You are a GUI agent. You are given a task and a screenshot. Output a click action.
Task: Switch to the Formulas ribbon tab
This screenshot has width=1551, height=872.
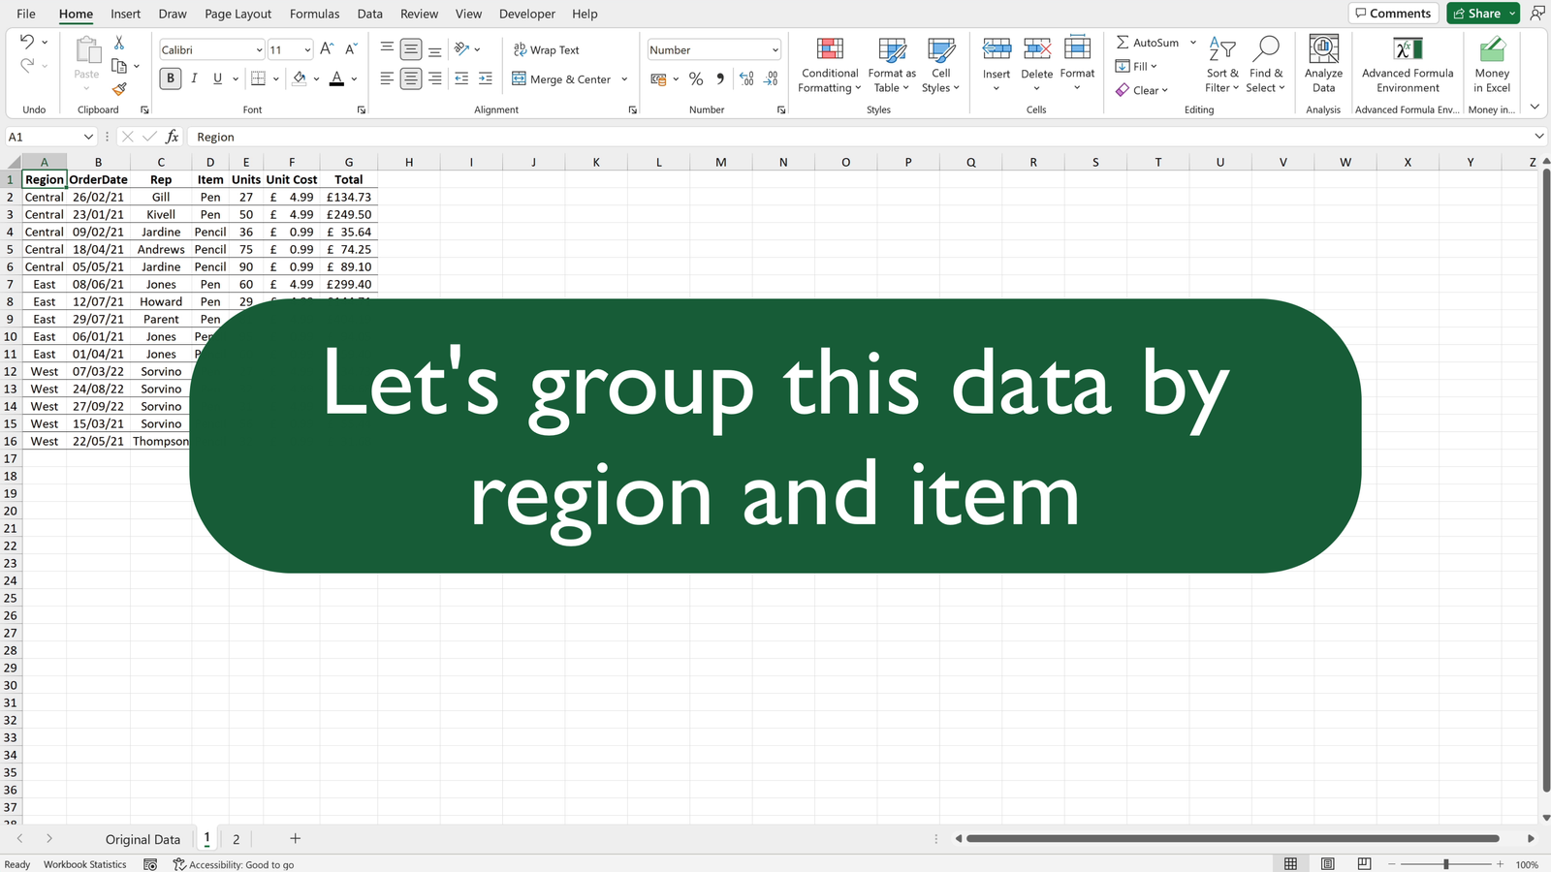tap(314, 14)
